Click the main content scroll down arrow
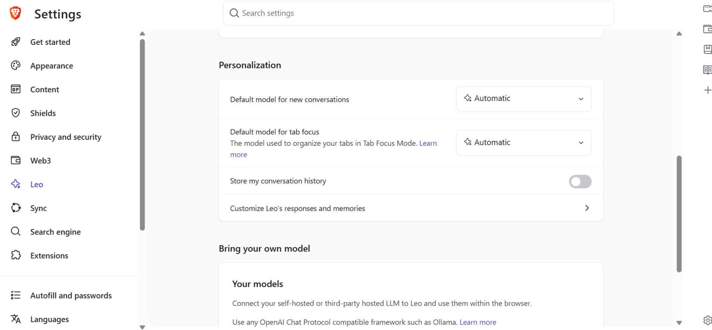Image resolution: width=712 pixels, height=330 pixels. pos(679,323)
